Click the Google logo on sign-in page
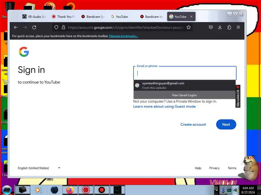Image resolution: width=261 pixels, height=195 pixels. click(x=24, y=52)
